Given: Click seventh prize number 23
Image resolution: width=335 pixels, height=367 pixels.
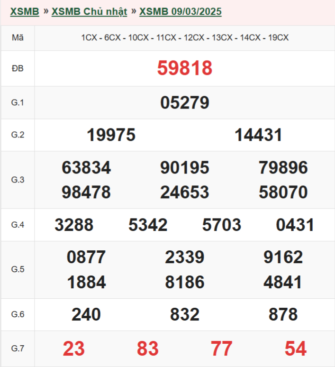Looking at the screenshot, I should click(74, 349).
